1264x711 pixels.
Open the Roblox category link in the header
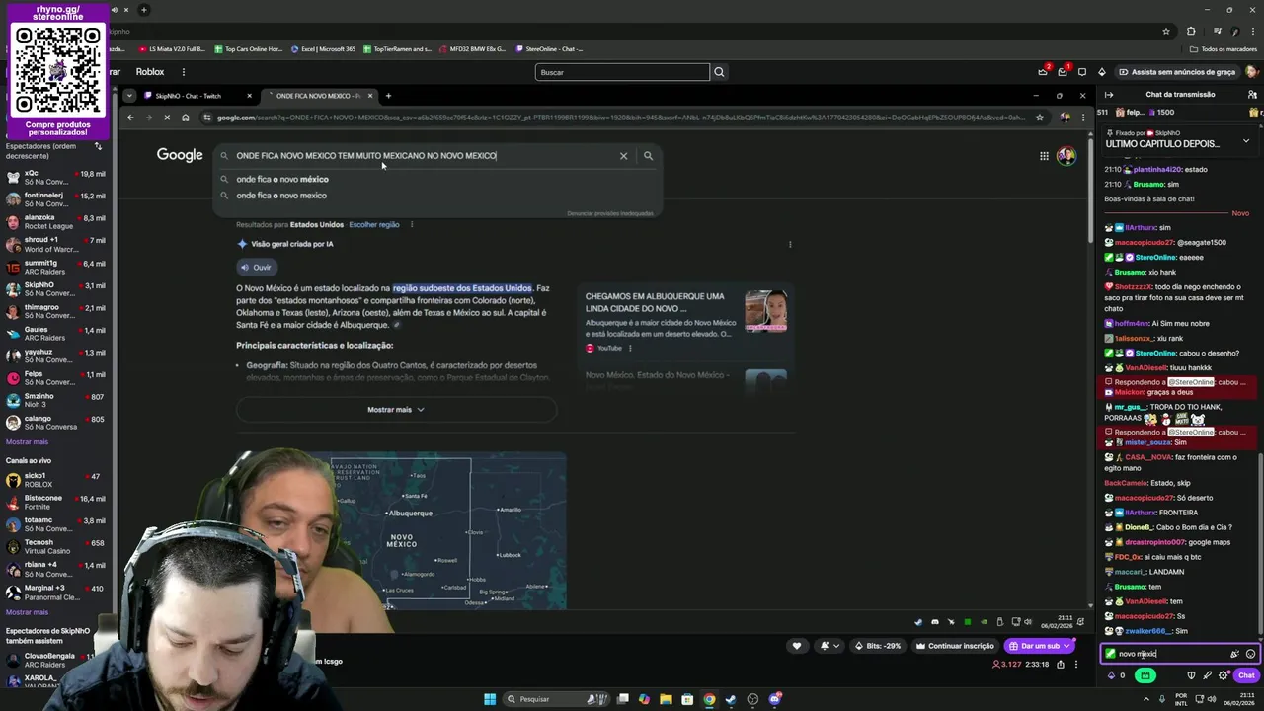150,72
